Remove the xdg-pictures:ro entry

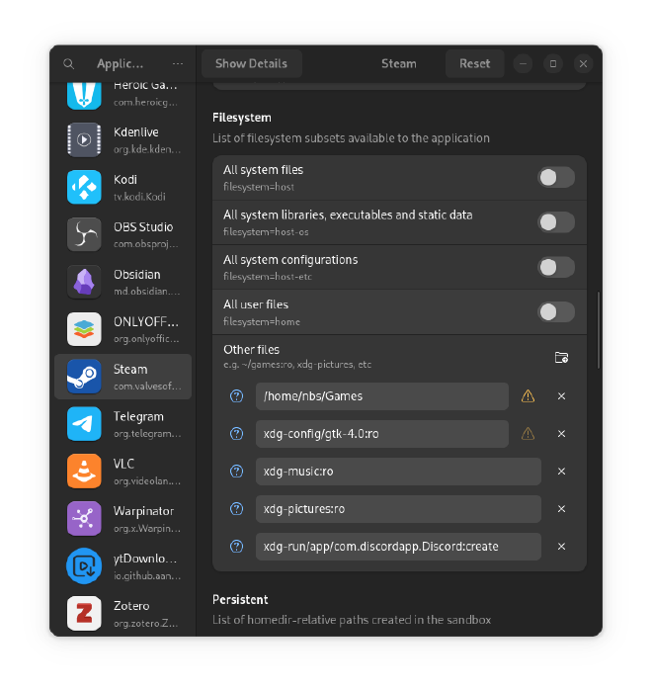point(561,509)
